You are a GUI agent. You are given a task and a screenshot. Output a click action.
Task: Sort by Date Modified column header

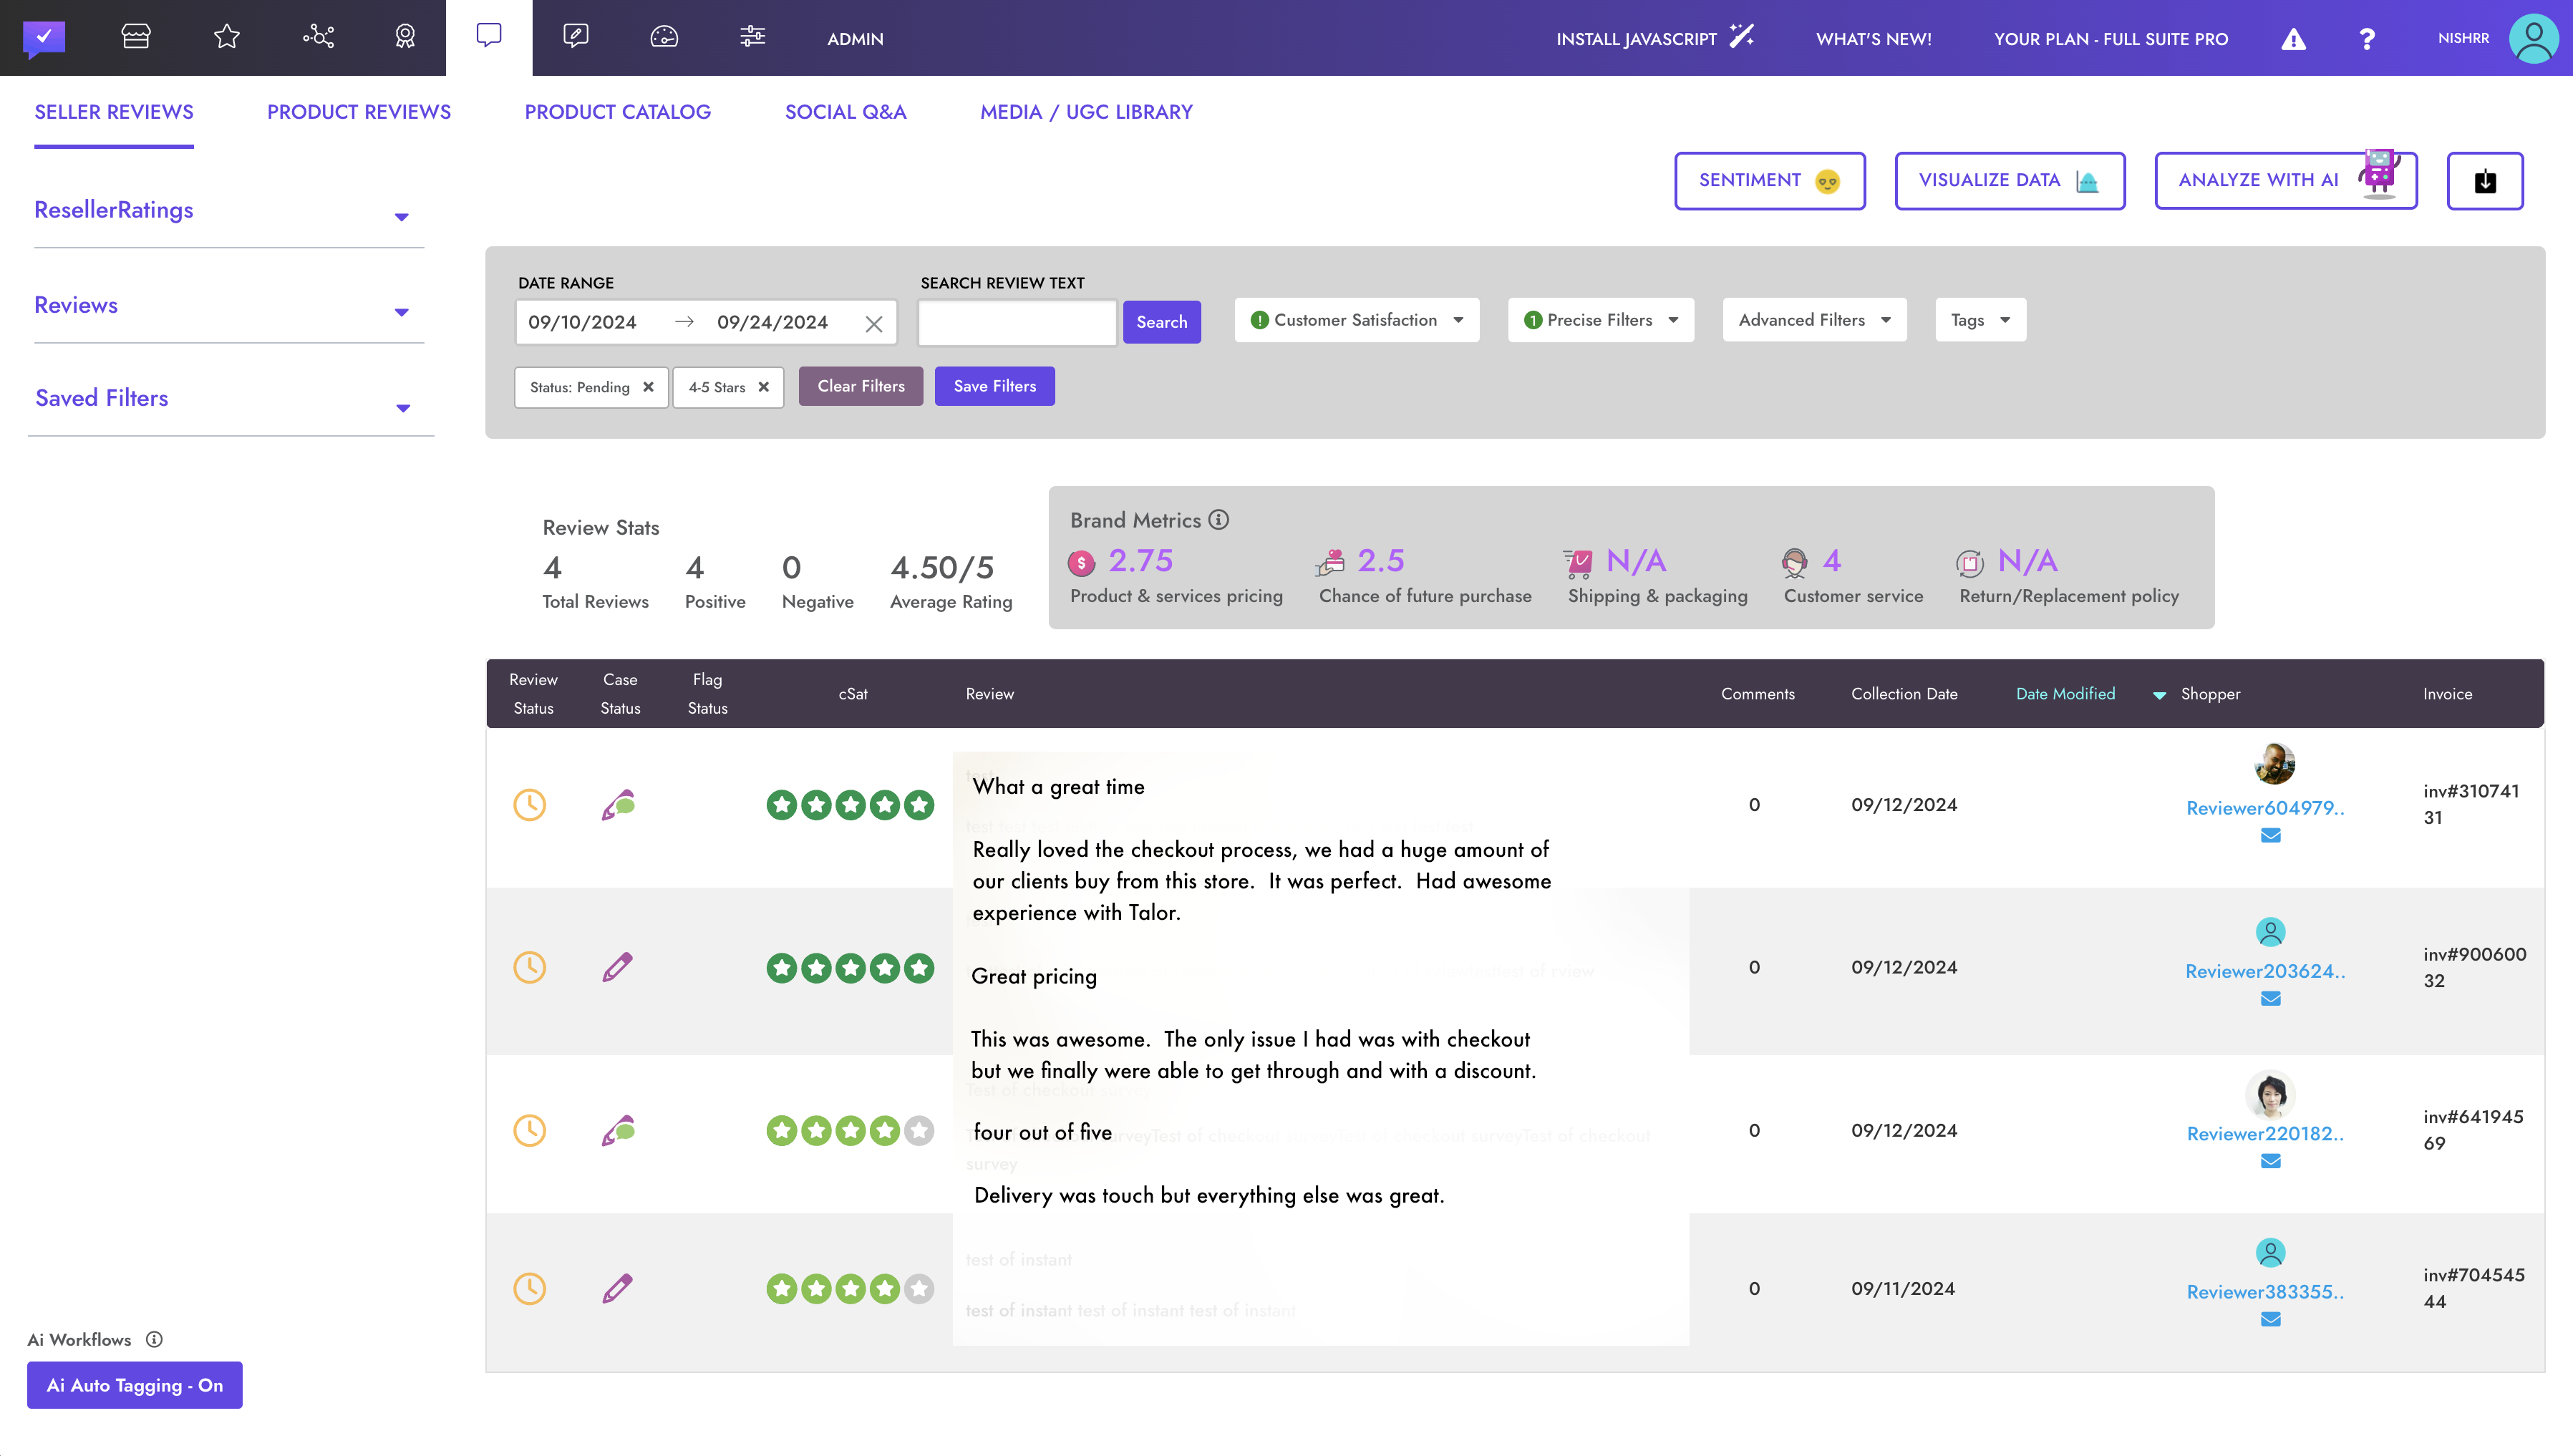coord(2065,694)
